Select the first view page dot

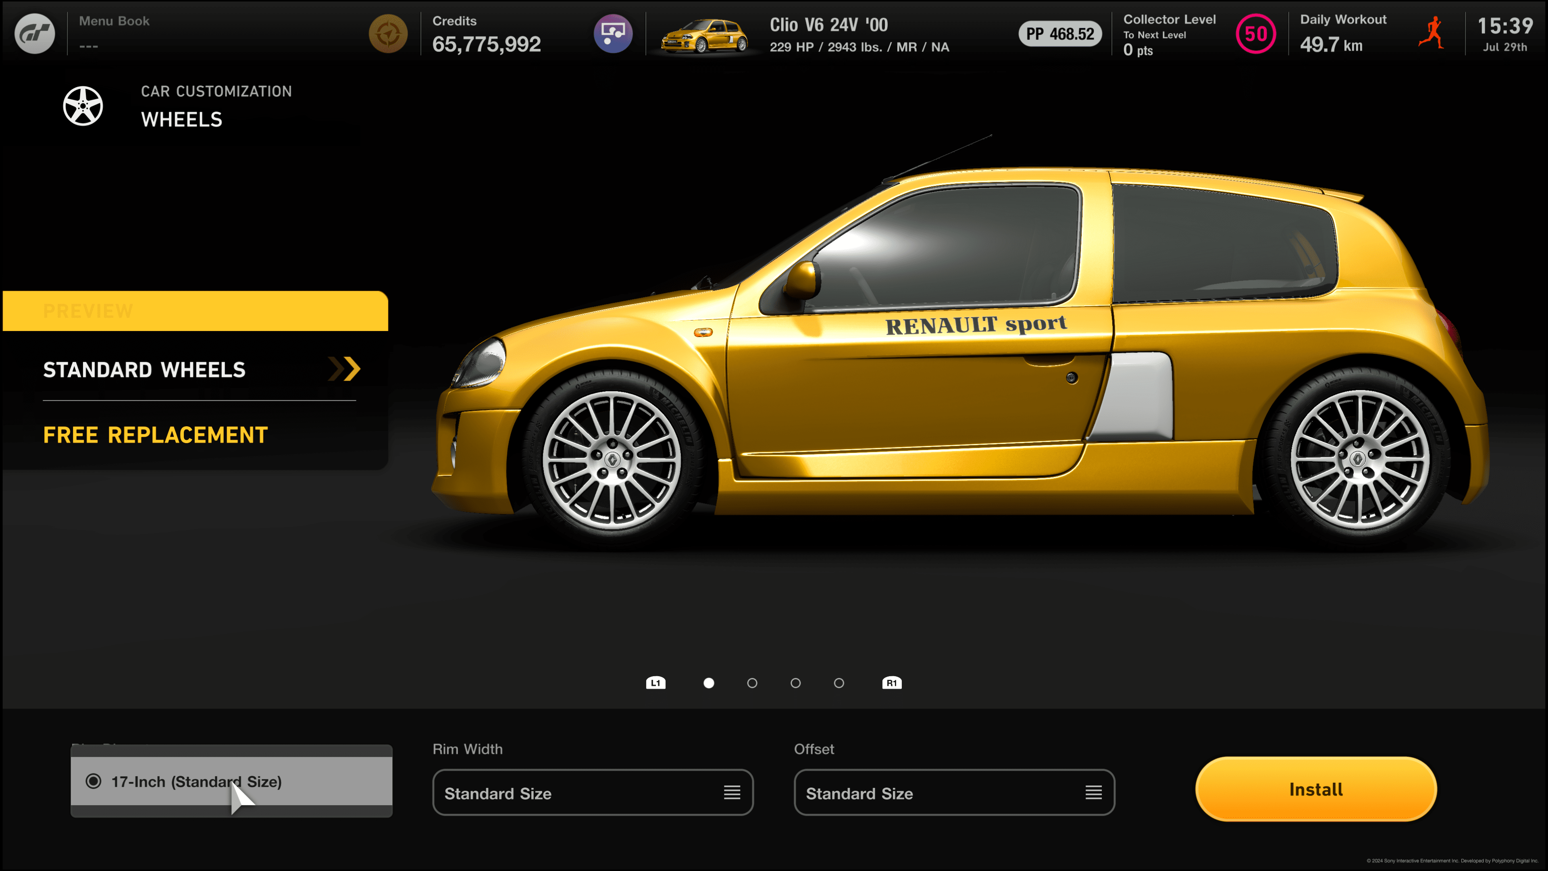709,683
